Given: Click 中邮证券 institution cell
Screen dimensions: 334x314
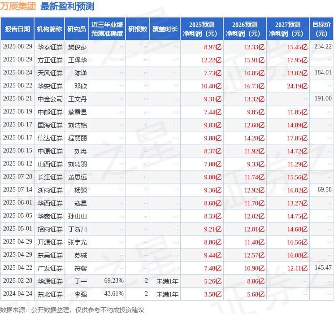Looking at the screenshot, I should point(50,112).
